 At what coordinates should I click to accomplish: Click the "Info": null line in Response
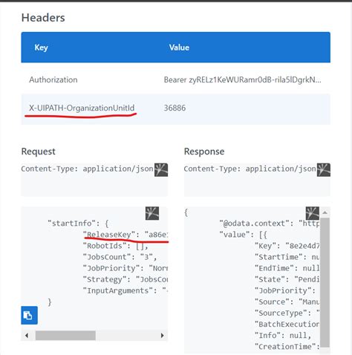(283, 336)
